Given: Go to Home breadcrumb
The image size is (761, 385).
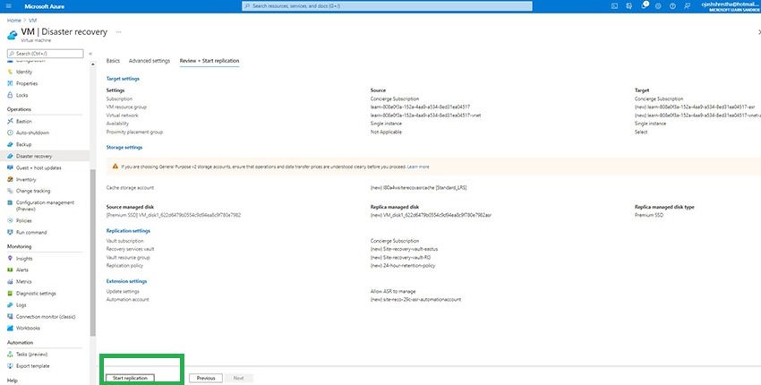Looking at the screenshot, I should [13, 21].
